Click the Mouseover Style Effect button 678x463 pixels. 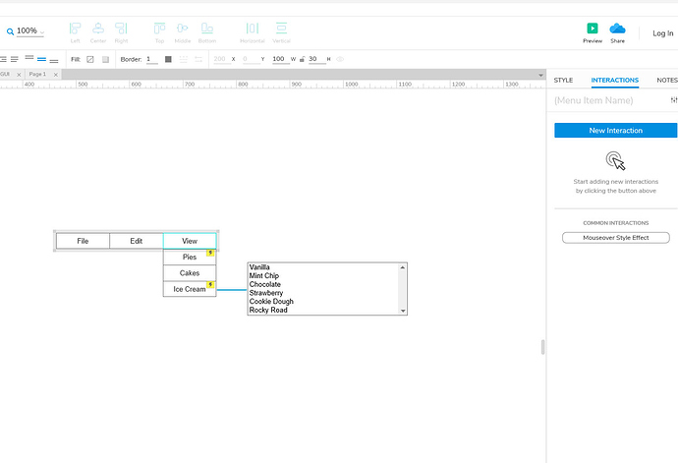616,238
